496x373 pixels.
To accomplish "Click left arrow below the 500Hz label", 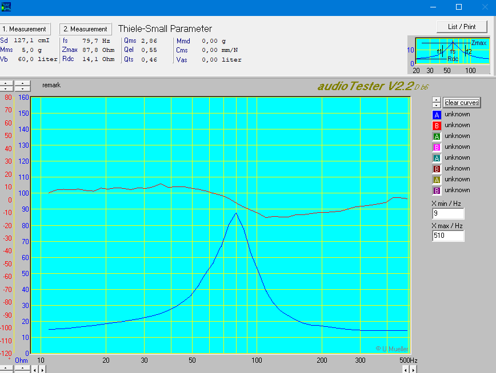I will click(406, 369).
